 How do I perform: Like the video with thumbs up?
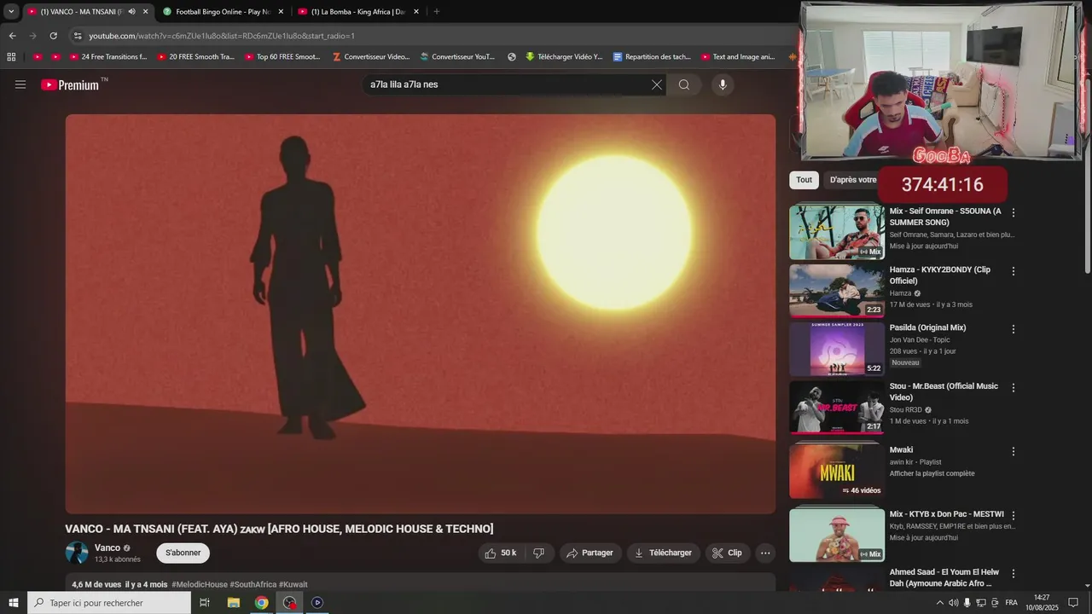(x=501, y=553)
